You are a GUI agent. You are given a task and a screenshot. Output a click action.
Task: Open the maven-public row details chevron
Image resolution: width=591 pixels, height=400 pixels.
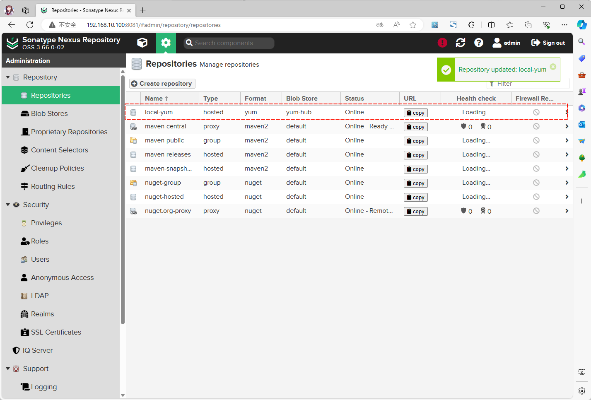tap(567, 140)
